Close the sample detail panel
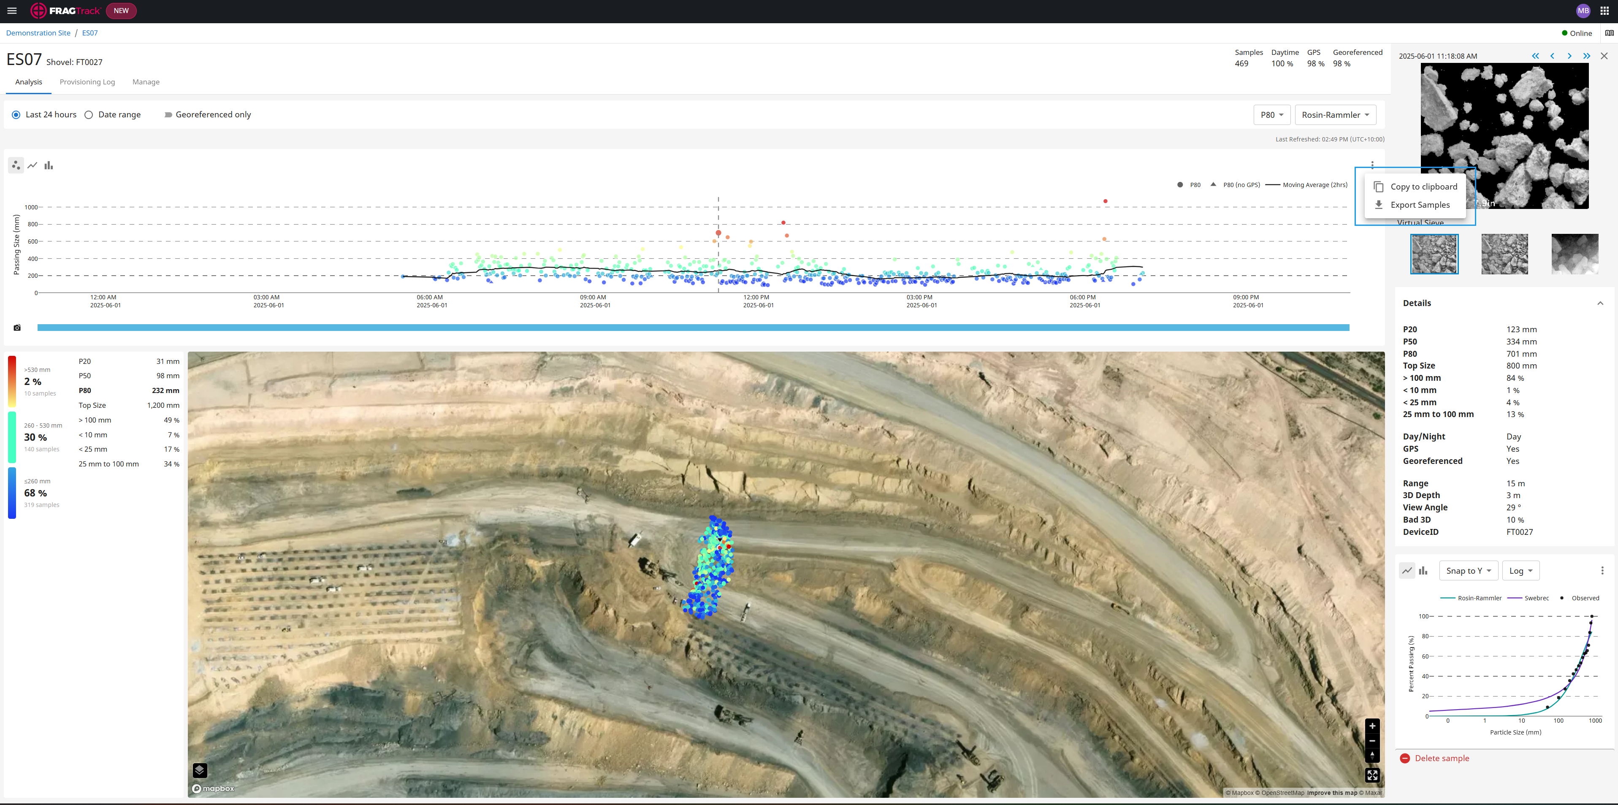The image size is (1618, 805). (1604, 56)
